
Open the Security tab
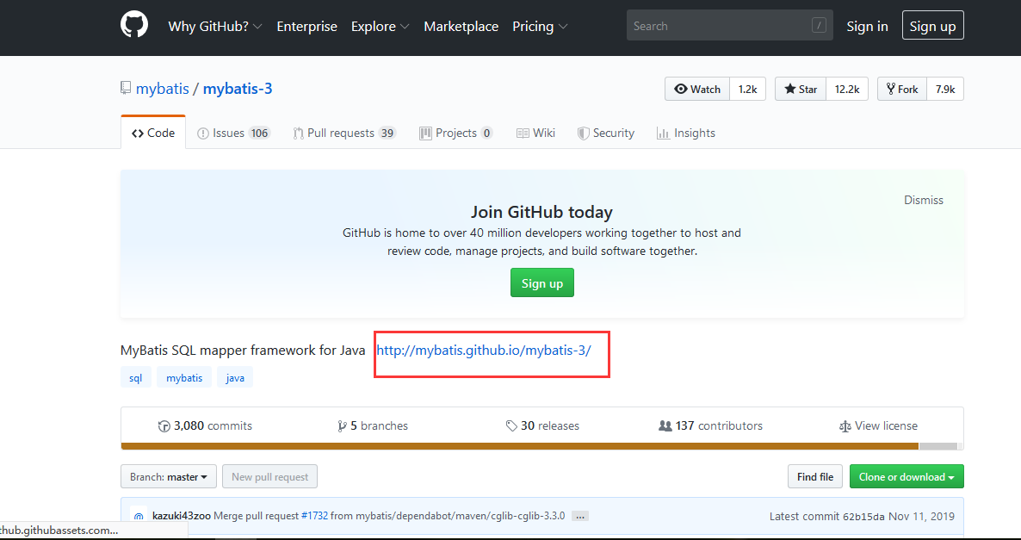pyautogui.click(x=605, y=133)
